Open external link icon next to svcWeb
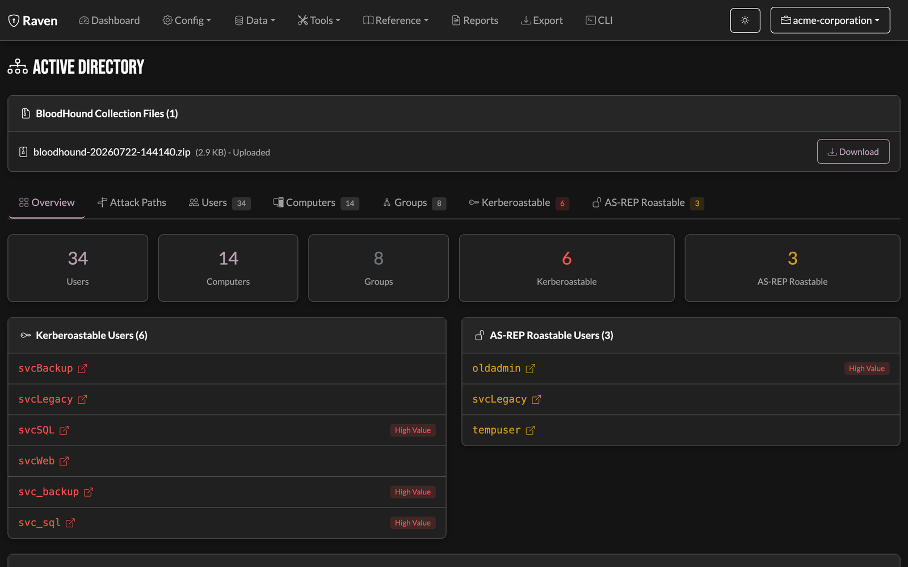 64,461
